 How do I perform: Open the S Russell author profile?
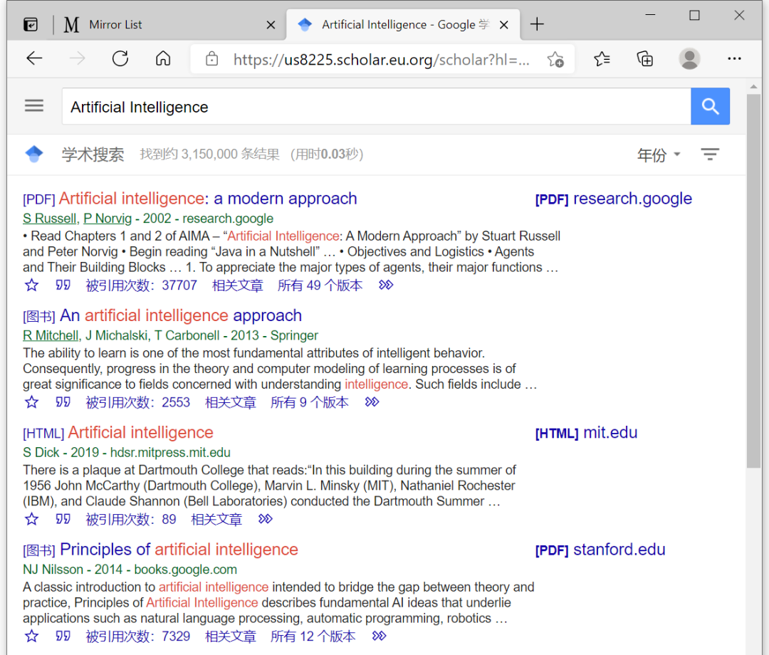pos(50,219)
